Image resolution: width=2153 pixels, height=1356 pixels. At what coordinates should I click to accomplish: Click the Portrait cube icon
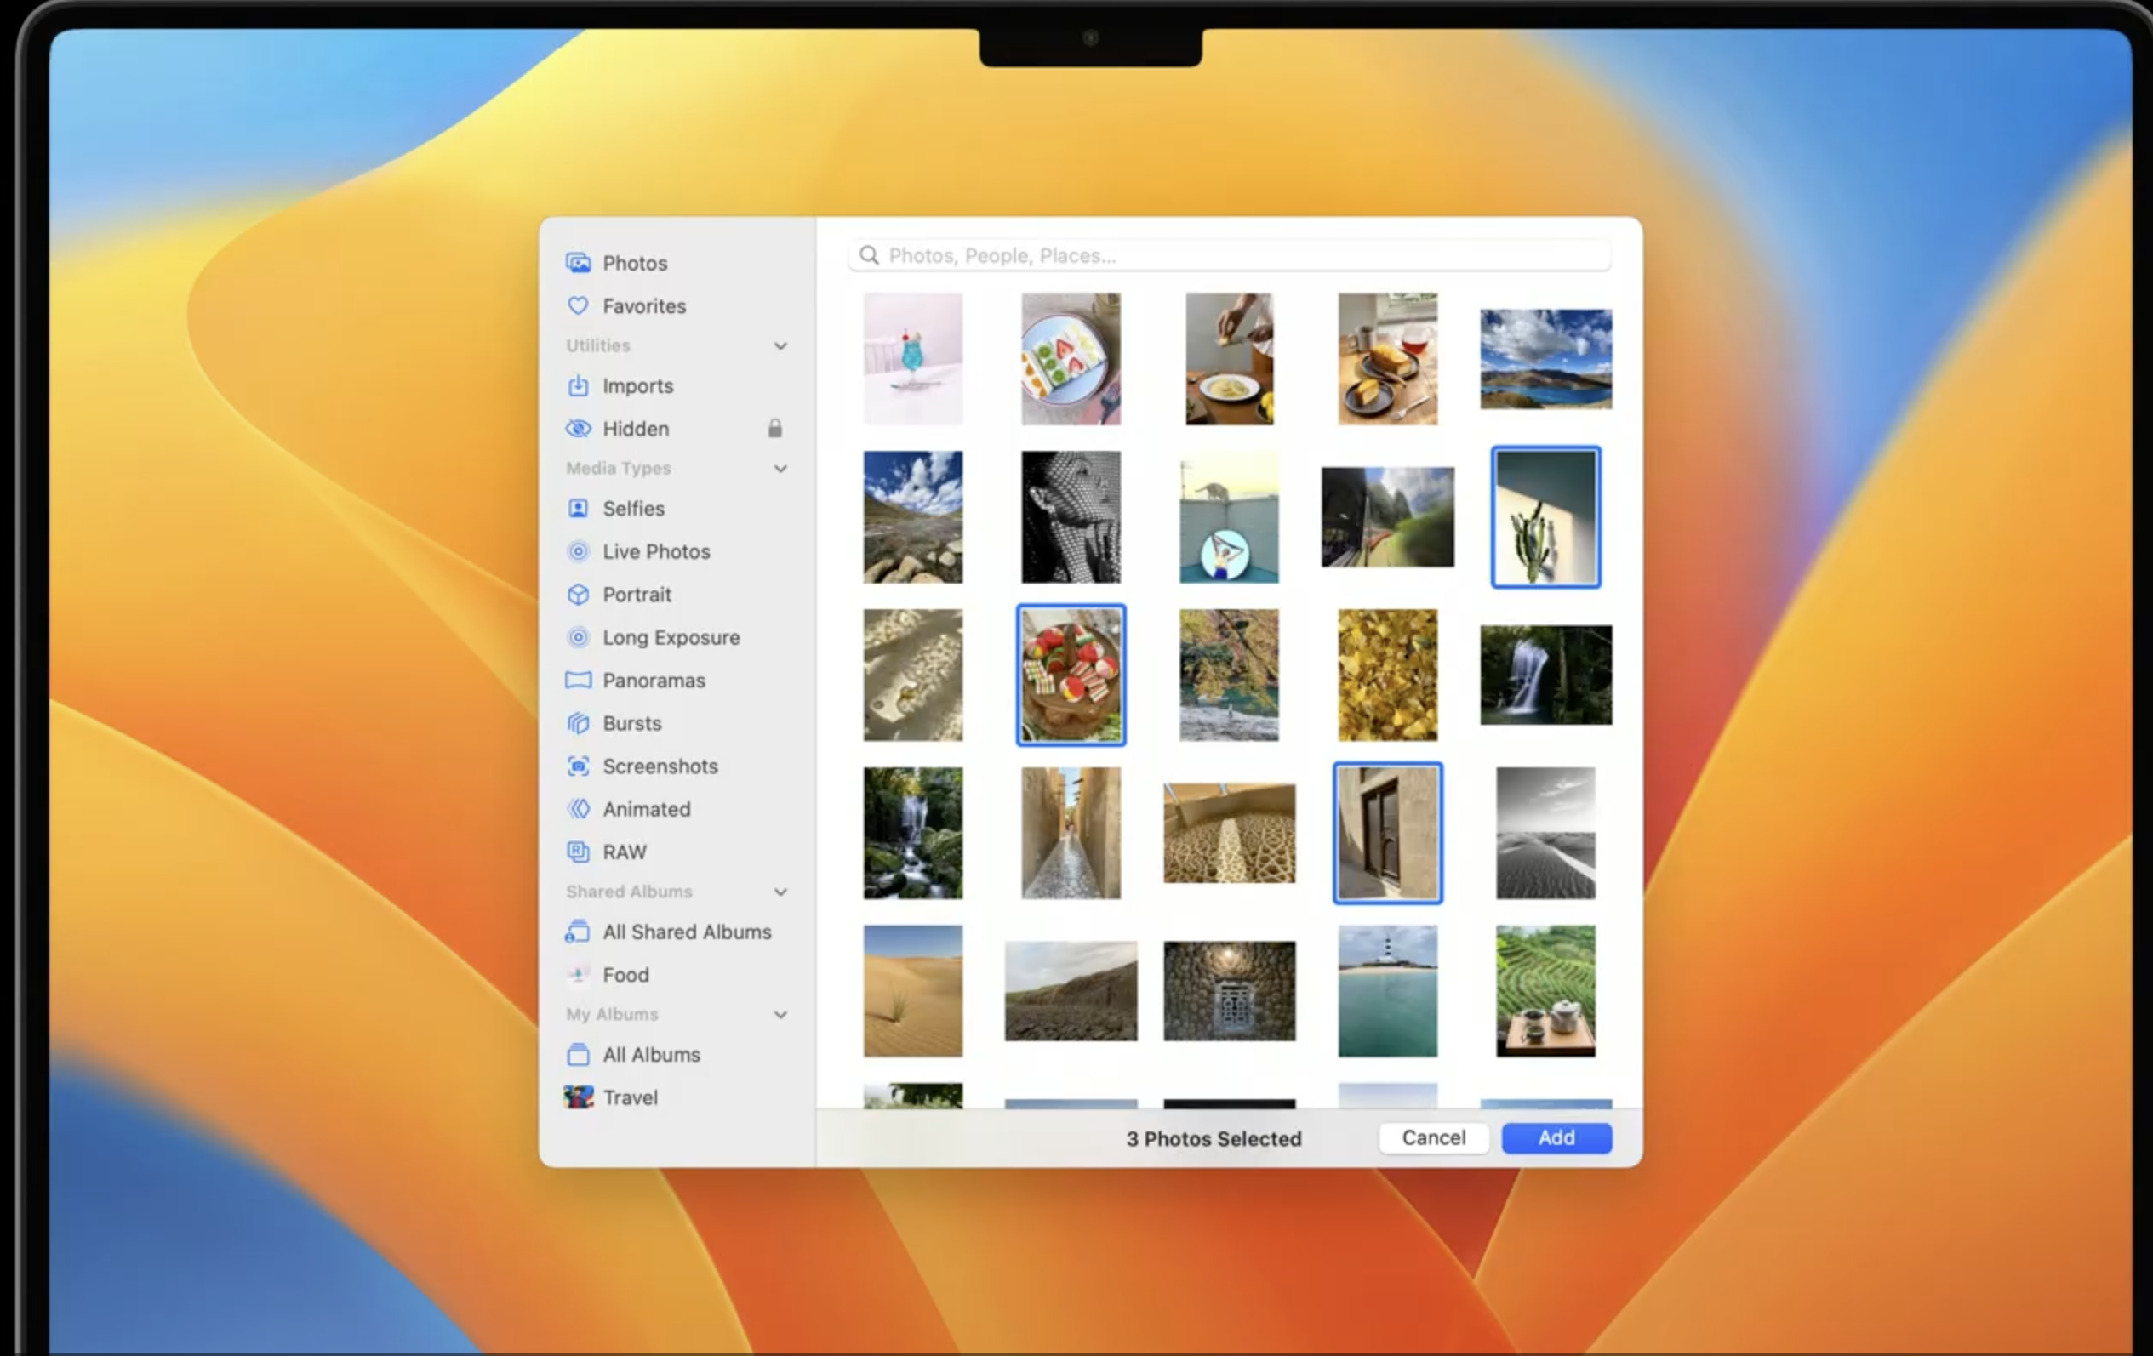pyautogui.click(x=579, y=595)
